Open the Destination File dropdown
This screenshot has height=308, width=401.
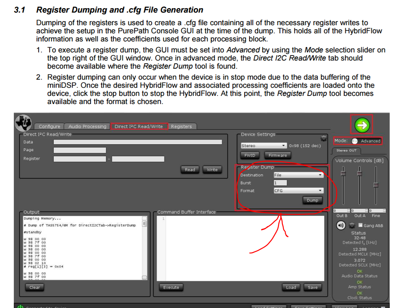[x=298, y=175]
